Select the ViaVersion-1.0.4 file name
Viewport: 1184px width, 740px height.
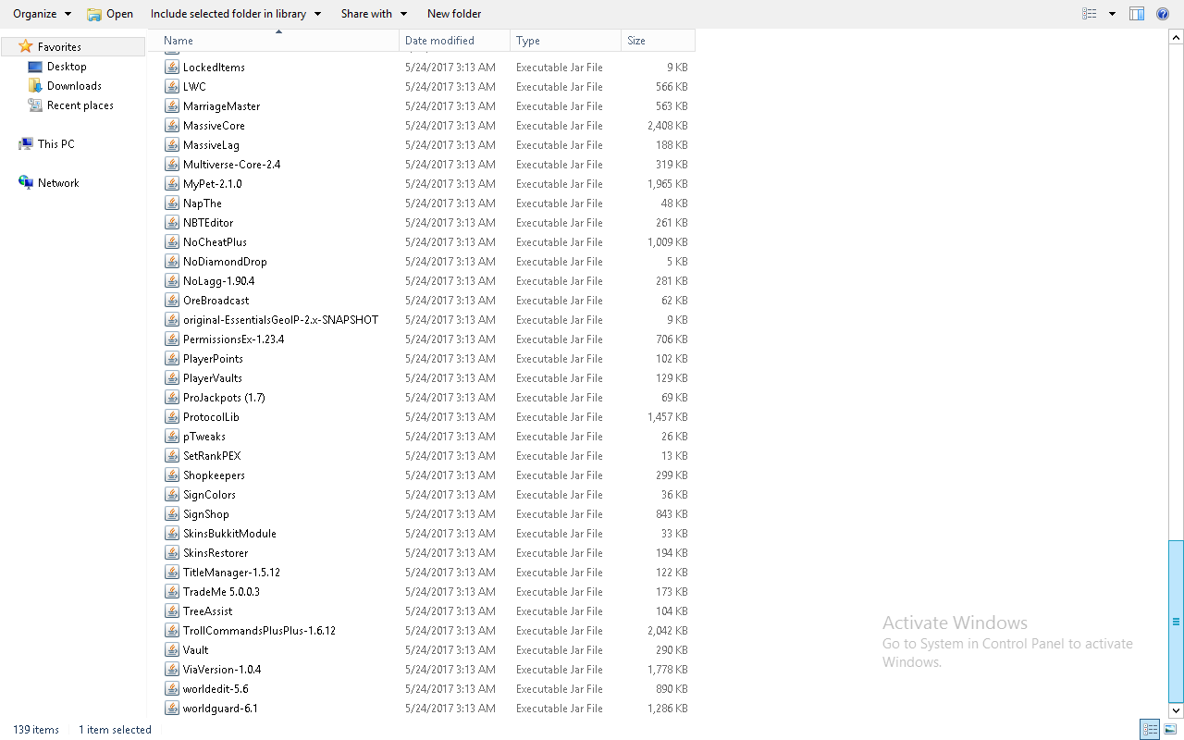222,670
